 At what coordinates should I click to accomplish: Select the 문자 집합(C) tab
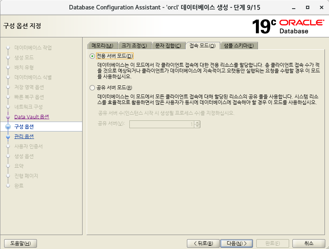point(168,46)
